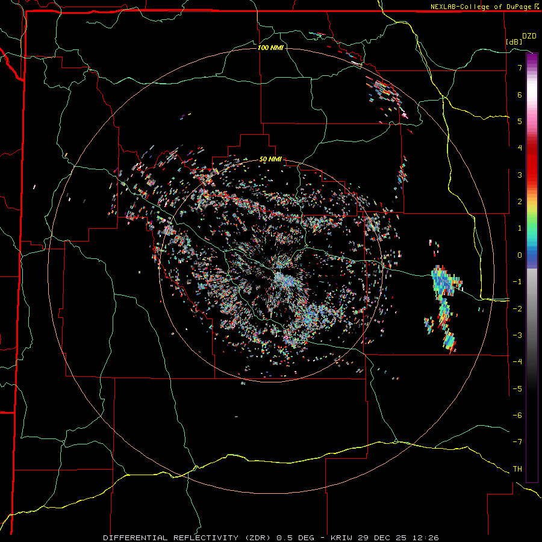Screen dimensions: 542x542
Task: Click the 5 value on the color scale
Action: click(520, 121)
